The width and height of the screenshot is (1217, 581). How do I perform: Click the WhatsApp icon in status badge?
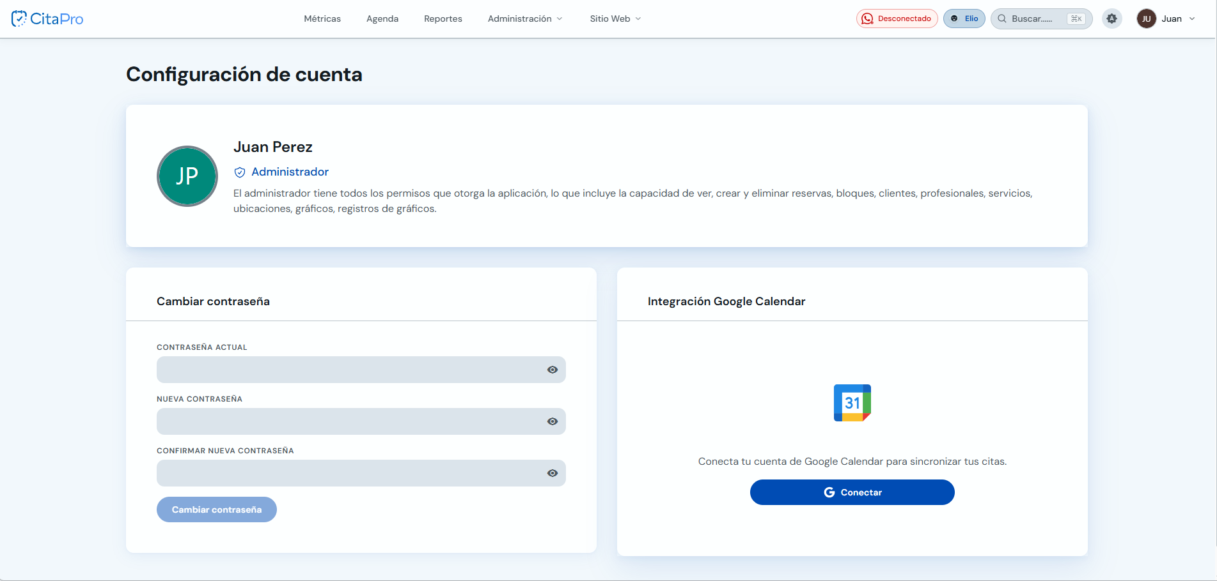867,19
